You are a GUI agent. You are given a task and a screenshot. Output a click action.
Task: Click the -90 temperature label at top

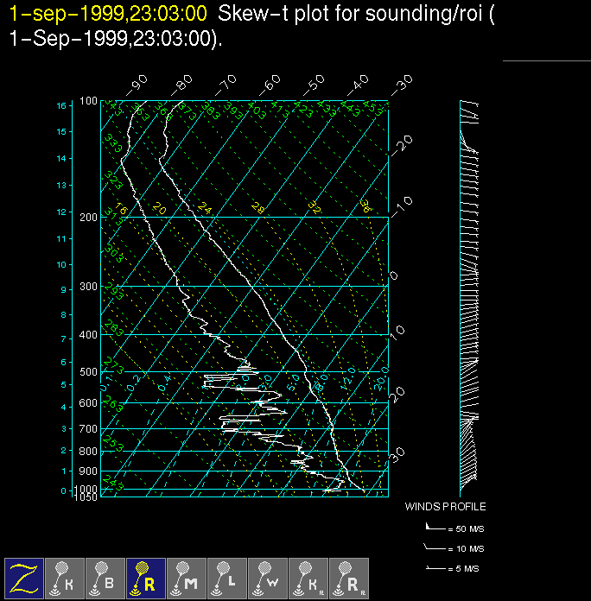click(137, 85)
